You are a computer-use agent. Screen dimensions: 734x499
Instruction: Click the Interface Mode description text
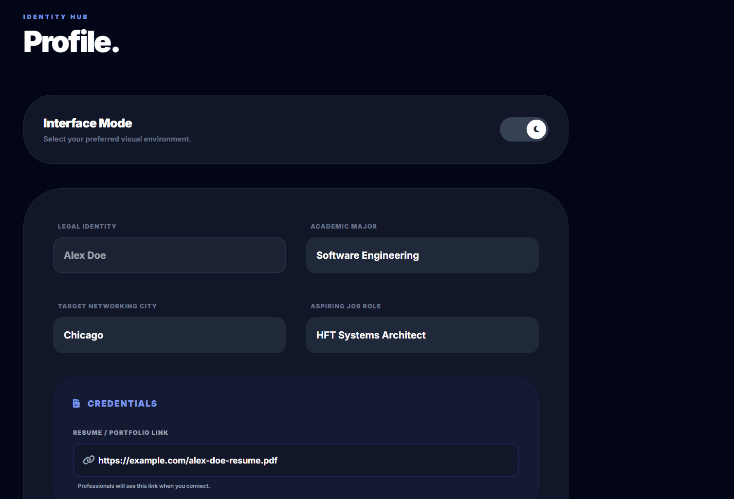117,139
